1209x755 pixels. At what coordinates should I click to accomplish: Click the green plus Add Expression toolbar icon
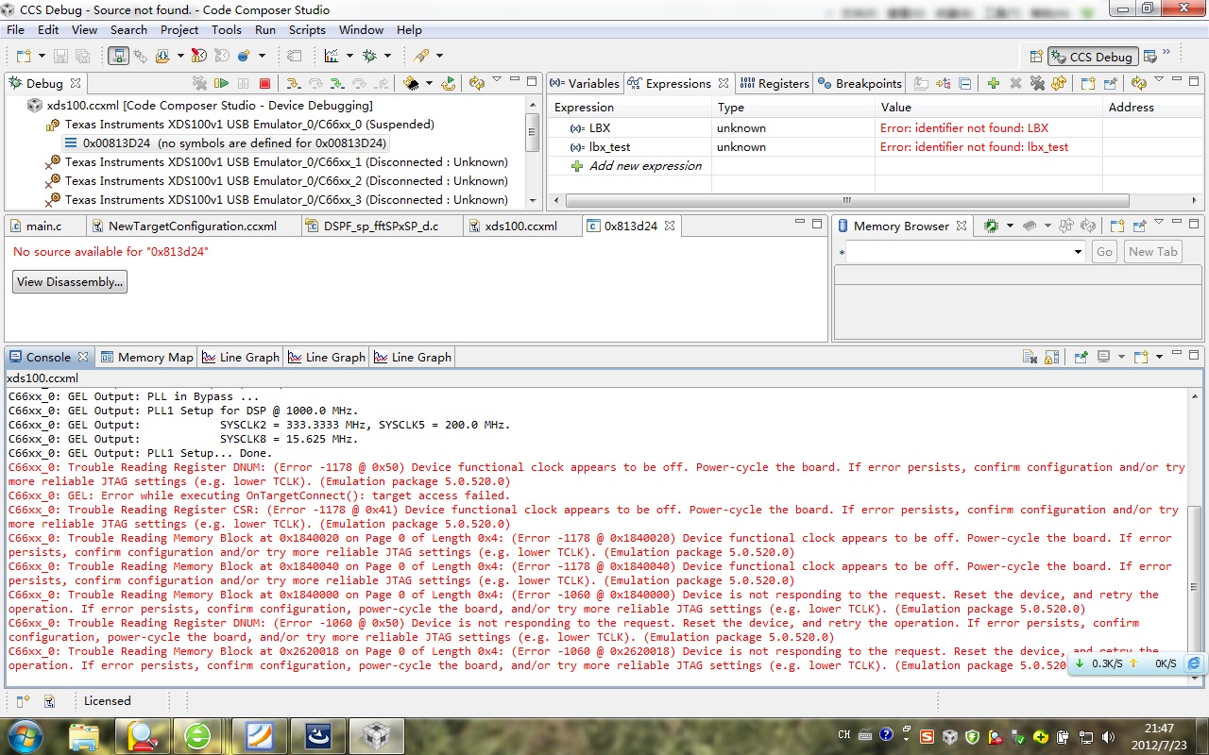click(x=994, y=83)
